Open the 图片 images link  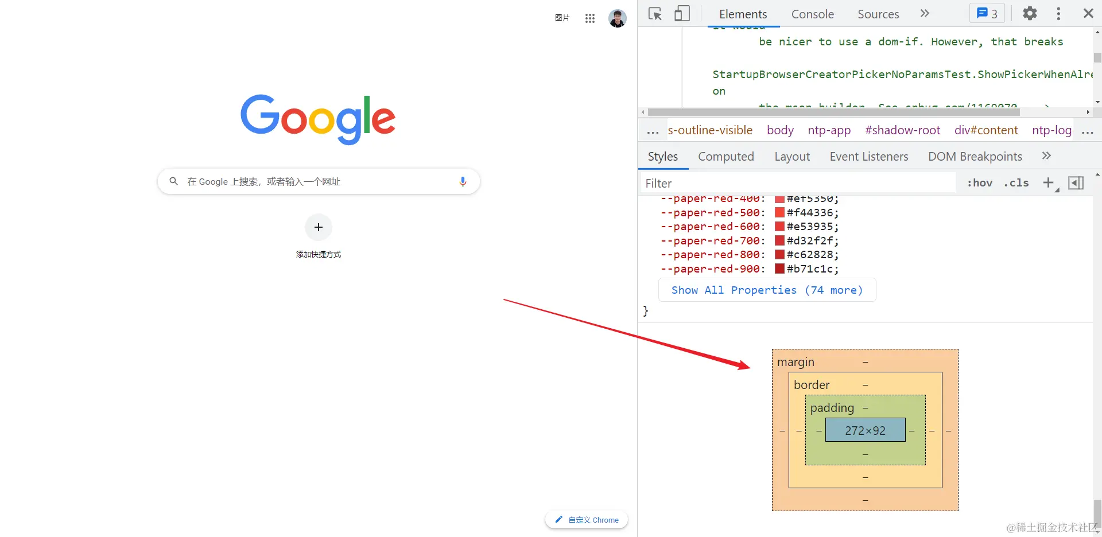click(562, 18)
